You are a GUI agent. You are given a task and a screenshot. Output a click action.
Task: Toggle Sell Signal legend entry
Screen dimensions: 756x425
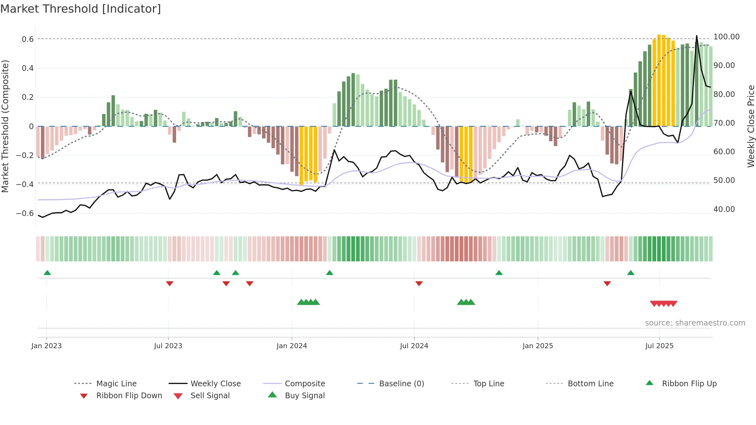[x=202, y=395]
